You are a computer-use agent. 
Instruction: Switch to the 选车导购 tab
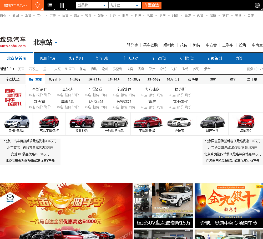[75, 59]
